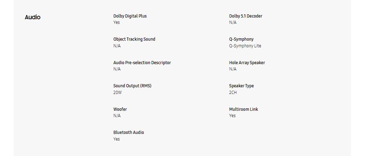366x156 pixels.
Task: Select the Sound Output (RMS) label
Action: pyautogui.click(x=132, y=86)
